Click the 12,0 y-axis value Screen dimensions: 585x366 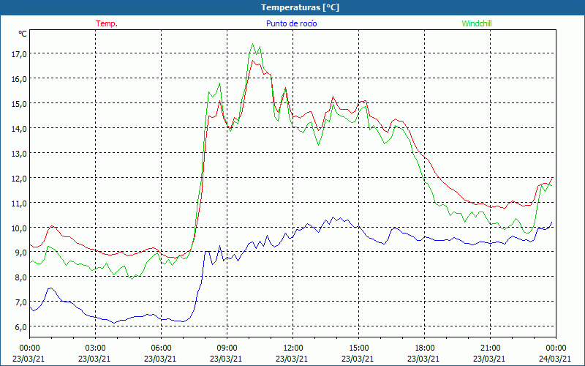tap(19, 178)
